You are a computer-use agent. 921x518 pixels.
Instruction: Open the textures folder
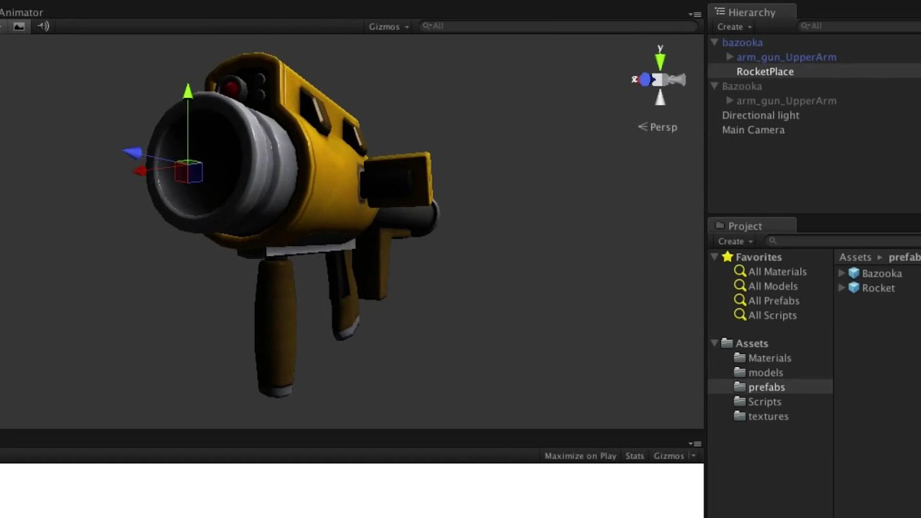(x=768, y=416)
